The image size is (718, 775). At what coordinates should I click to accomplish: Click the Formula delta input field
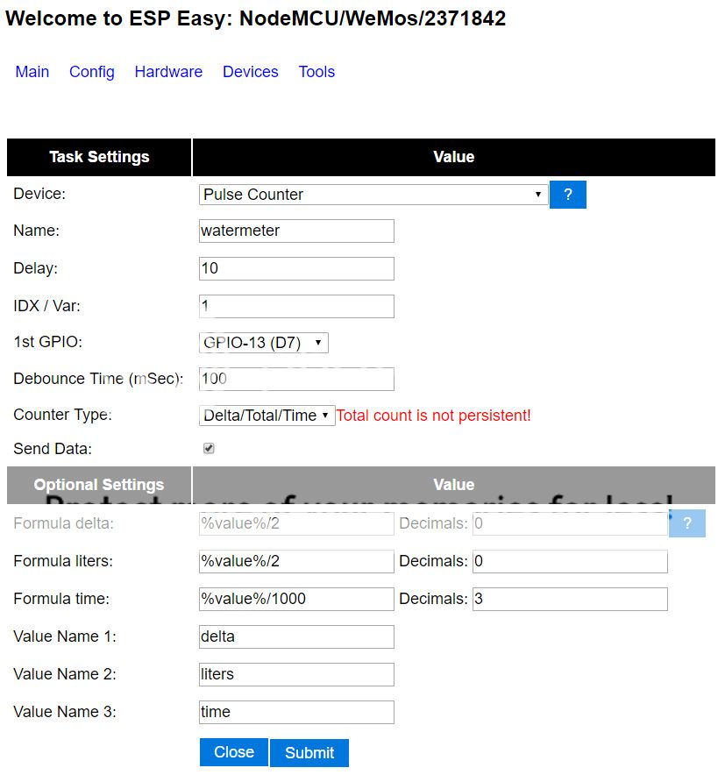point(296,523)
